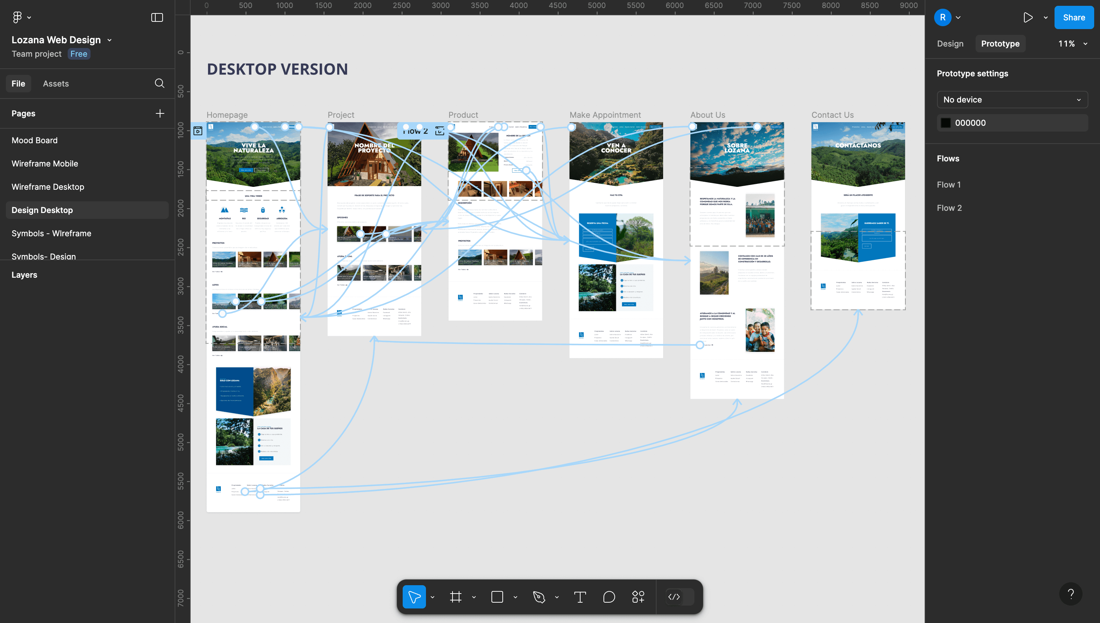
Task: Click the Figma main menu icon
Action: 17,17
